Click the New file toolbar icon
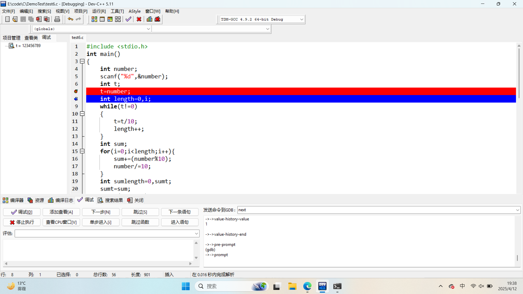This screenshot has width=523, height=294. coord(7,19)
